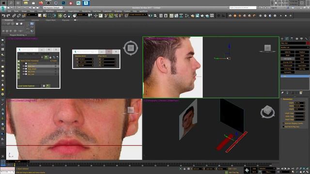Activate the Select and Move tool
This screenshot has width=310, height=174.
[x=60, y=16]
